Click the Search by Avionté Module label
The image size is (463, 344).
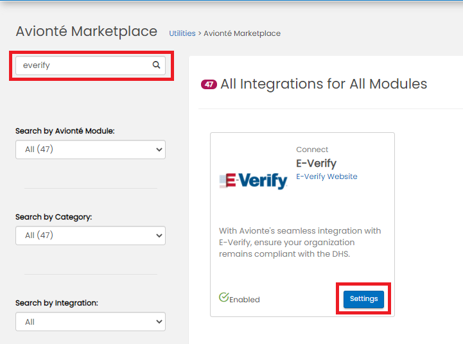point(65,131)
